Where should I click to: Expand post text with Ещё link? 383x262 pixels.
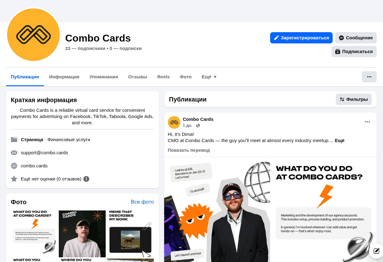point(339,141)
